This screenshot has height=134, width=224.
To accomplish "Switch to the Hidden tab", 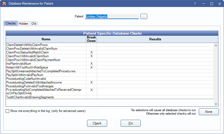I will [23, 24].
